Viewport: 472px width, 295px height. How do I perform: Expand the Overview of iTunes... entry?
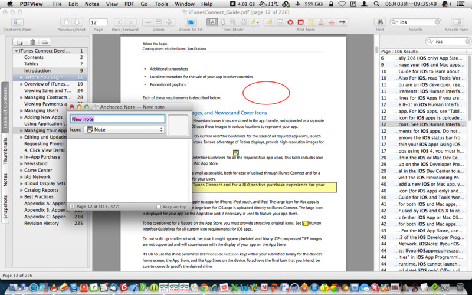[21, 84]
